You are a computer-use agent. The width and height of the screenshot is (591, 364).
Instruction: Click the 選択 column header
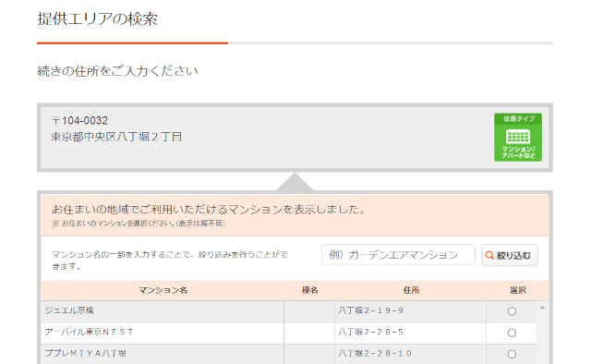[517, 290]
